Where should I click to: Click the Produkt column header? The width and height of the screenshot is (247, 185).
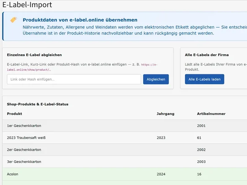pyautogui.click(x=15, y=114)
